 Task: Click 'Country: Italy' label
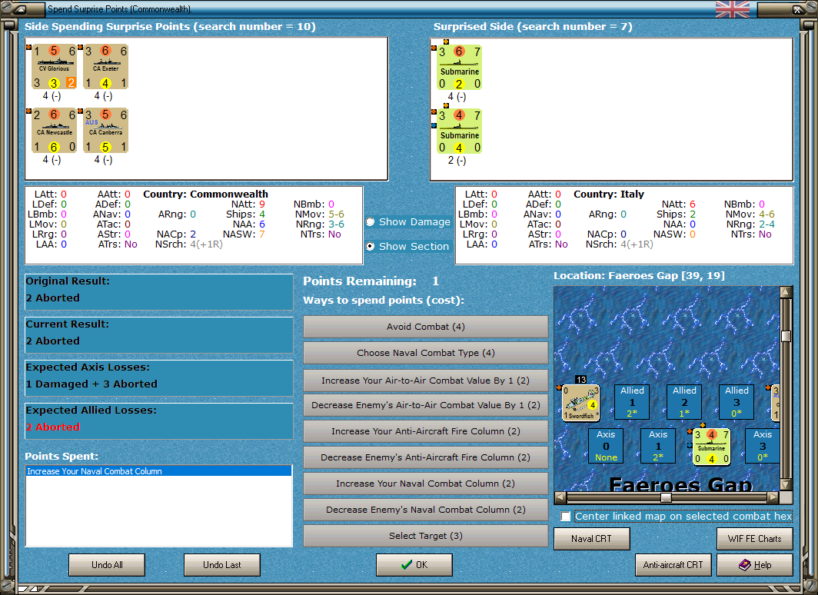click(x=609, y=194)
